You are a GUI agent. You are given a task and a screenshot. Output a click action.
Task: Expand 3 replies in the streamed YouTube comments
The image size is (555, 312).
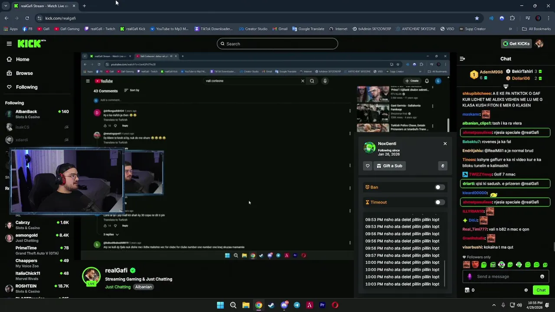tap(111, 234)
